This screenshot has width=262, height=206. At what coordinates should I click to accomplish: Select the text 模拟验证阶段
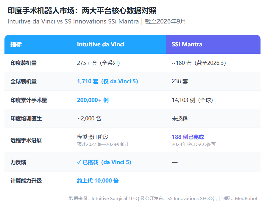(x=93, y=137)
